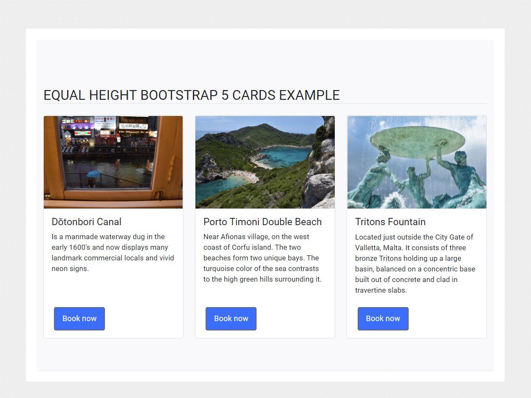The image size is (531, 398).
Task: Click the Dōtonbori Canal card title
Action: click(87, 222)
